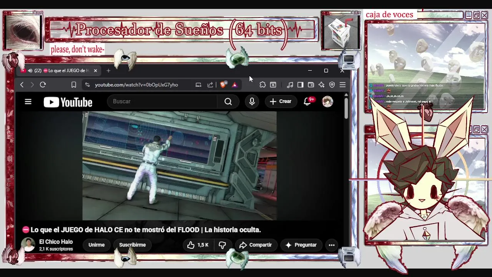Click the Suscribirme button

pyautogui.click(x=132, y=245)
